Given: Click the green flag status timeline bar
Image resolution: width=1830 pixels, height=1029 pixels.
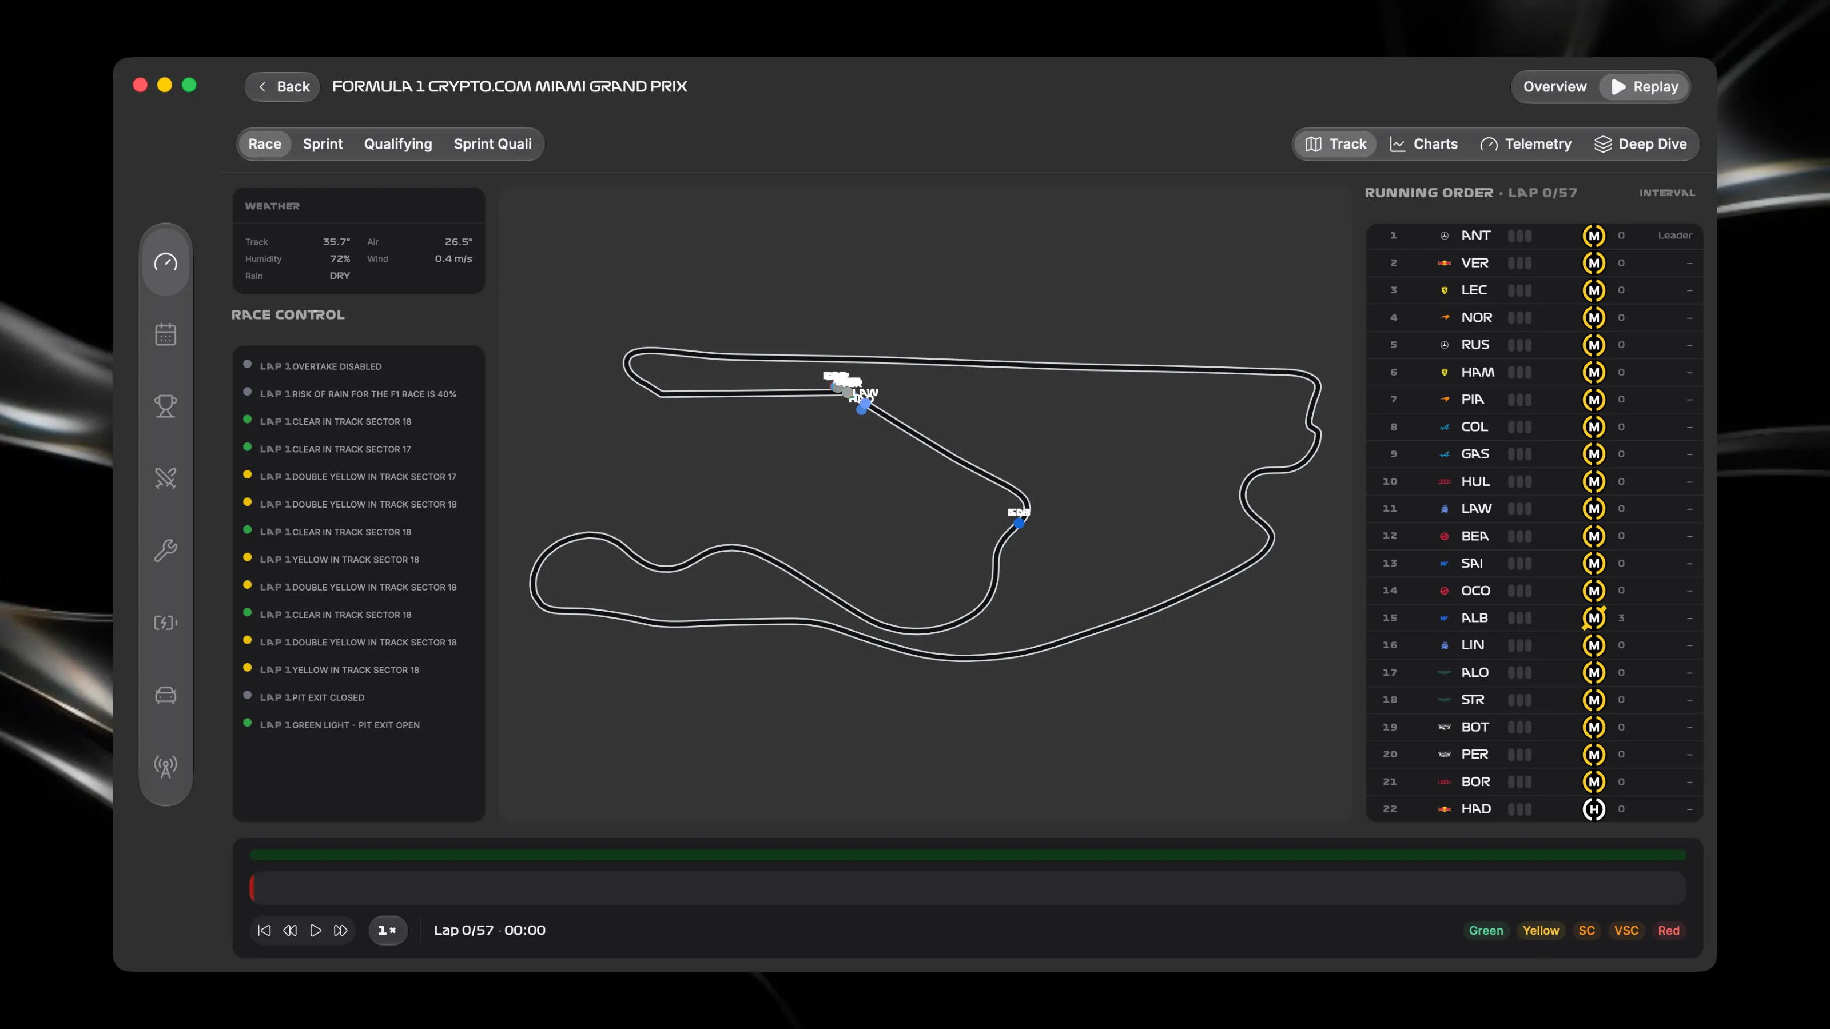Looking at the screenshot, I should pyautogui.click(x=968, y=855).
